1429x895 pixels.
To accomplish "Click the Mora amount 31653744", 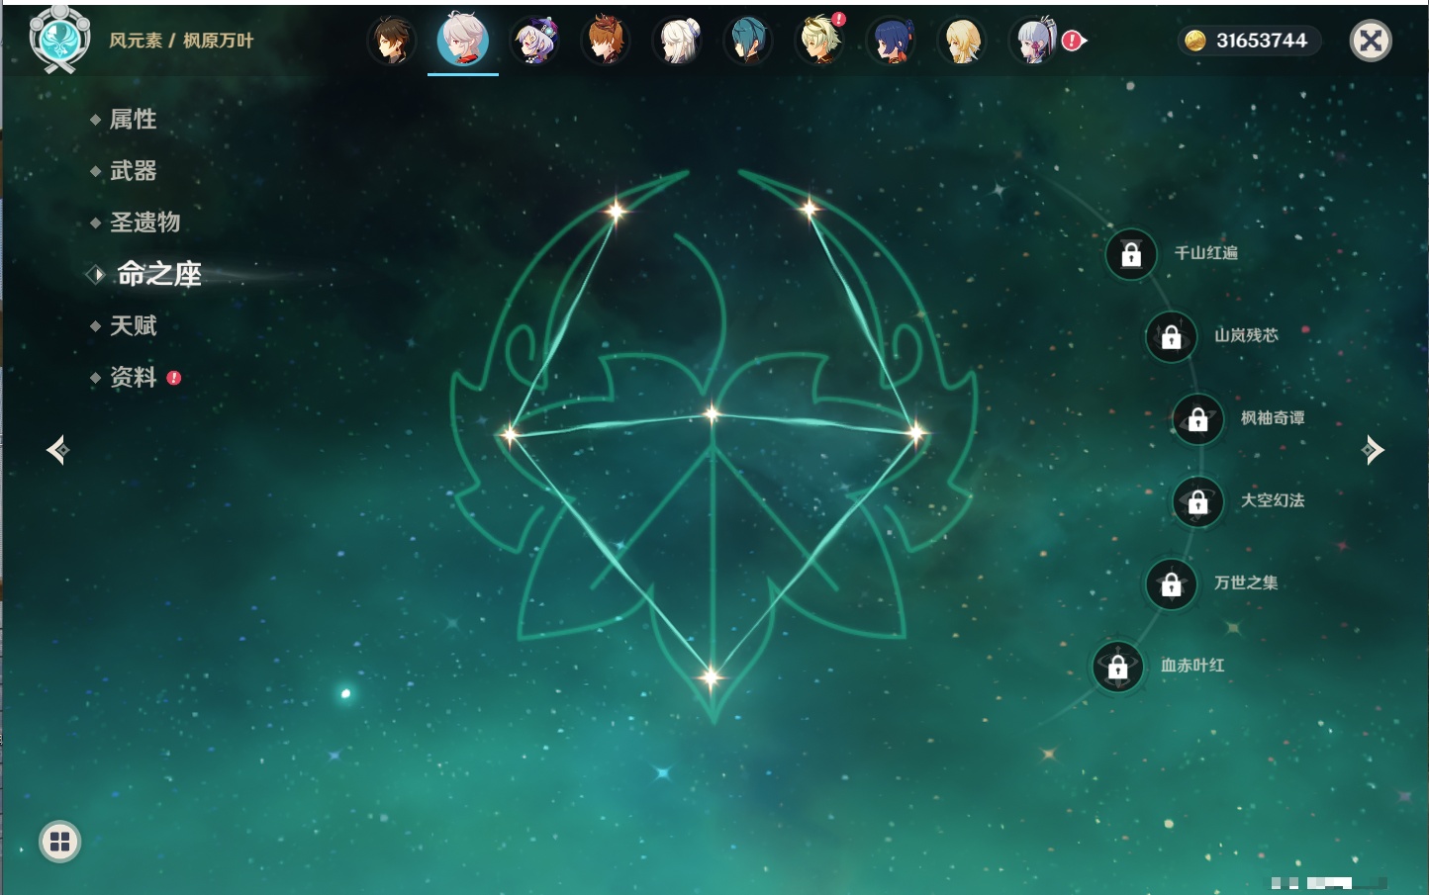I will (x=1262, y=41).
